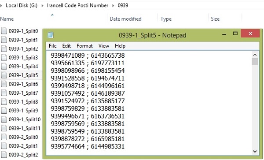264x160 pixels.
Task: Click the value 6165985181 in Notepad
Action: 108,139
